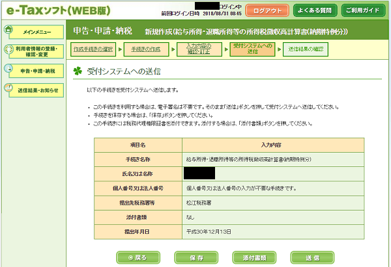Click the 提出先税務署等 row label
The height and width of the screenshot is (267, 391).
click(138, 203)
